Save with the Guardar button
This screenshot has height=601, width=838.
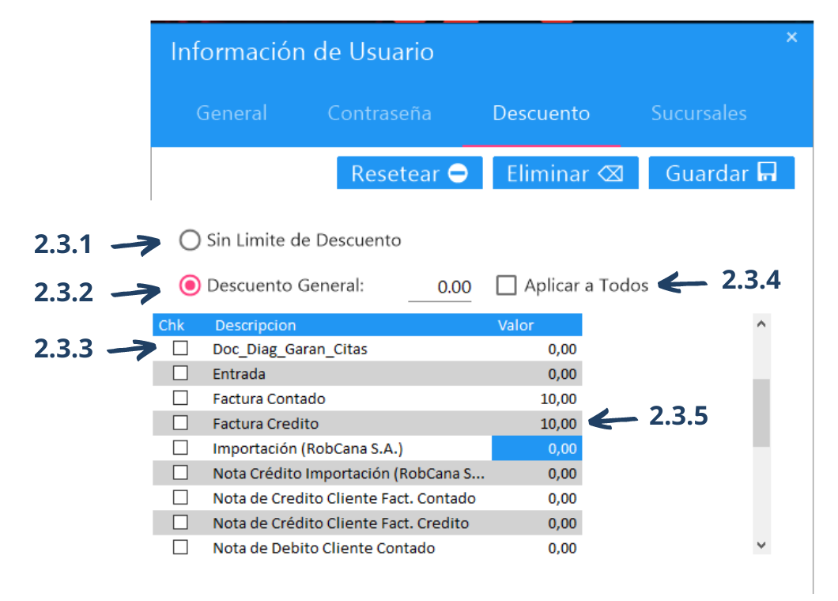(721, 173)
